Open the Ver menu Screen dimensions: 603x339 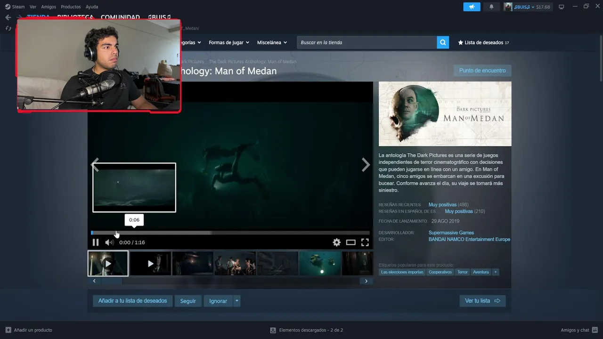(33, 7)
